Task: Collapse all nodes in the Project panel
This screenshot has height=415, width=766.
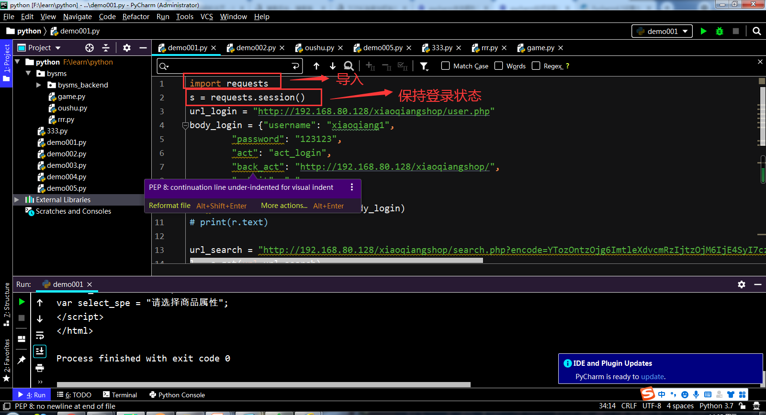Action: (106, 48)
